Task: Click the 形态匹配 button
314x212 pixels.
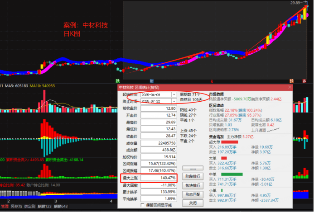Action: pyautogui.click(x=193, y=194)
